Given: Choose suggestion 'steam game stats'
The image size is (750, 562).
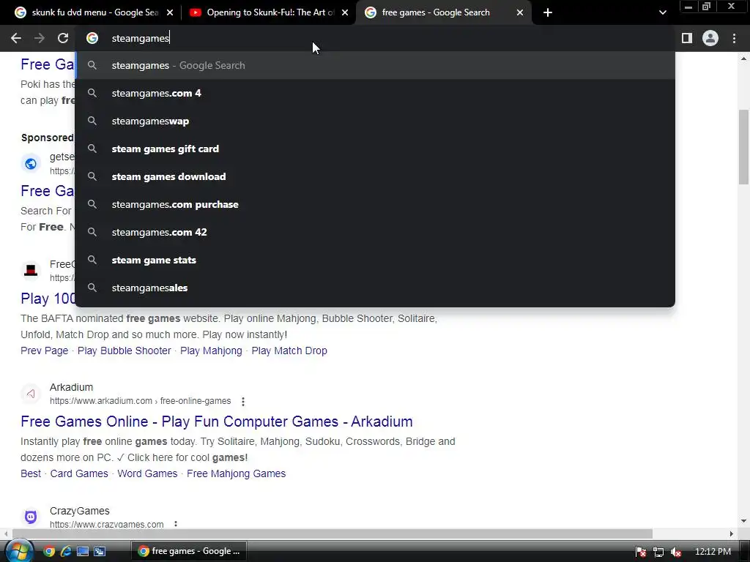Looking at the screenshot, I should (375, 260).
